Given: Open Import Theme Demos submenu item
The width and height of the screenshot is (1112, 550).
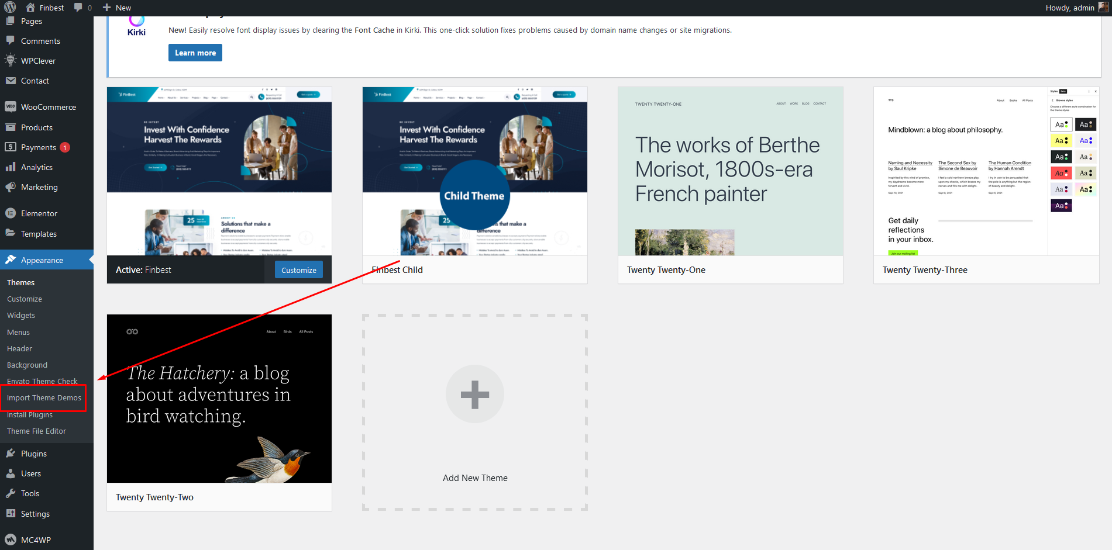Looking at the screenshot, I should [x=44, y=398].
